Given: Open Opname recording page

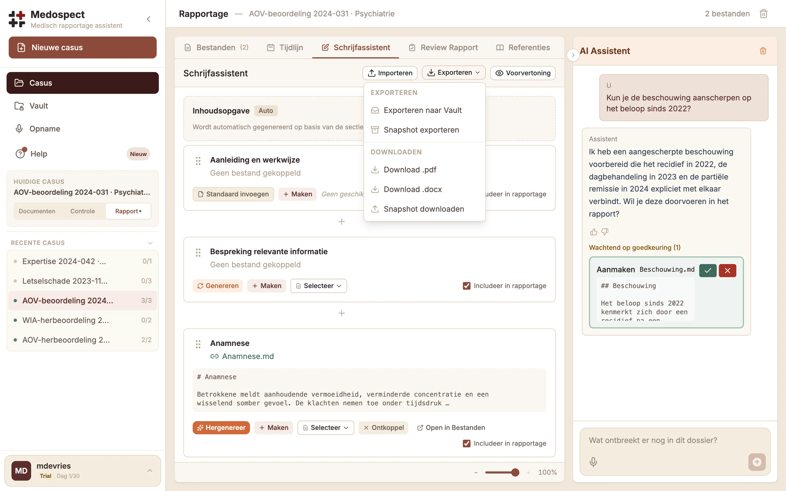Looking at the screenshot, I should (x=82, y=128).
